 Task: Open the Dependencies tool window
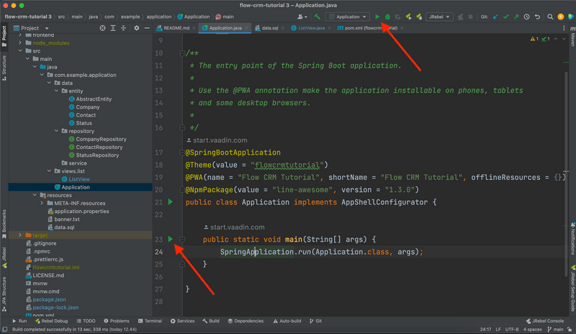tap(246, 321)
